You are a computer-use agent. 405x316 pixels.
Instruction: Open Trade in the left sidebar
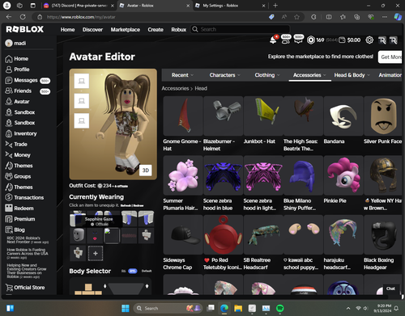coord(16,144)
